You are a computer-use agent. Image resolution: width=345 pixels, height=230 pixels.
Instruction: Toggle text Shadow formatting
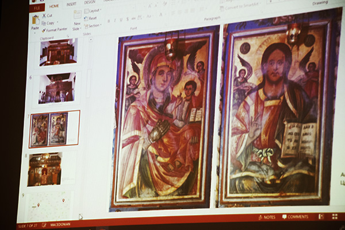(128, 19)
